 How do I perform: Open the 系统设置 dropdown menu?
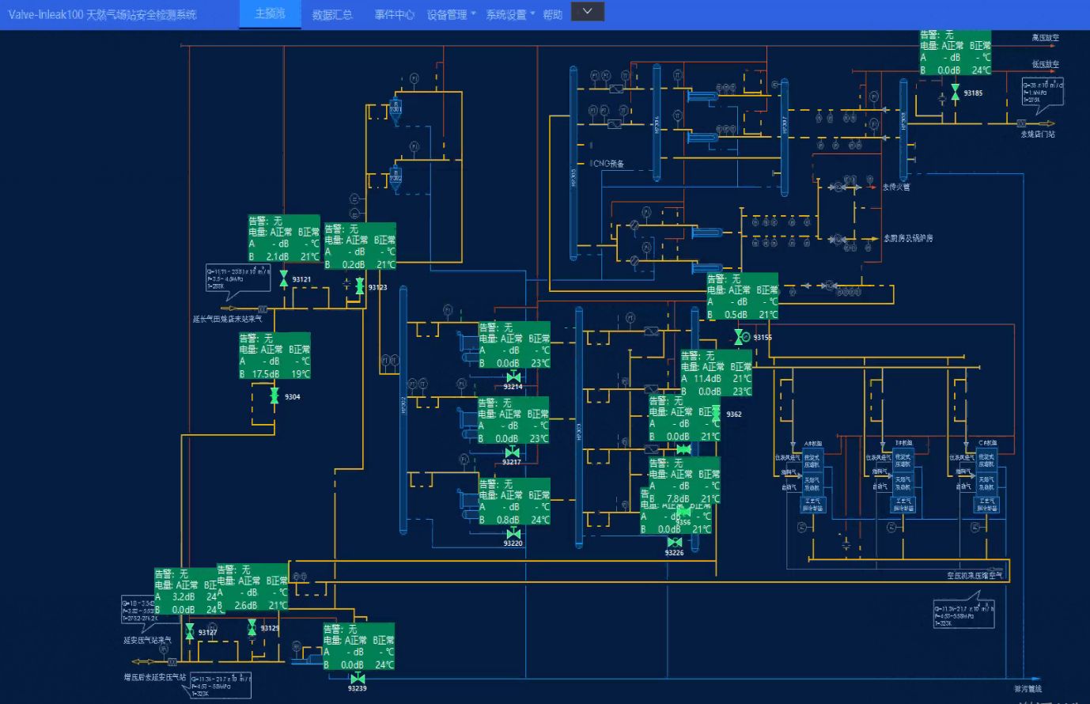point(510,15)
